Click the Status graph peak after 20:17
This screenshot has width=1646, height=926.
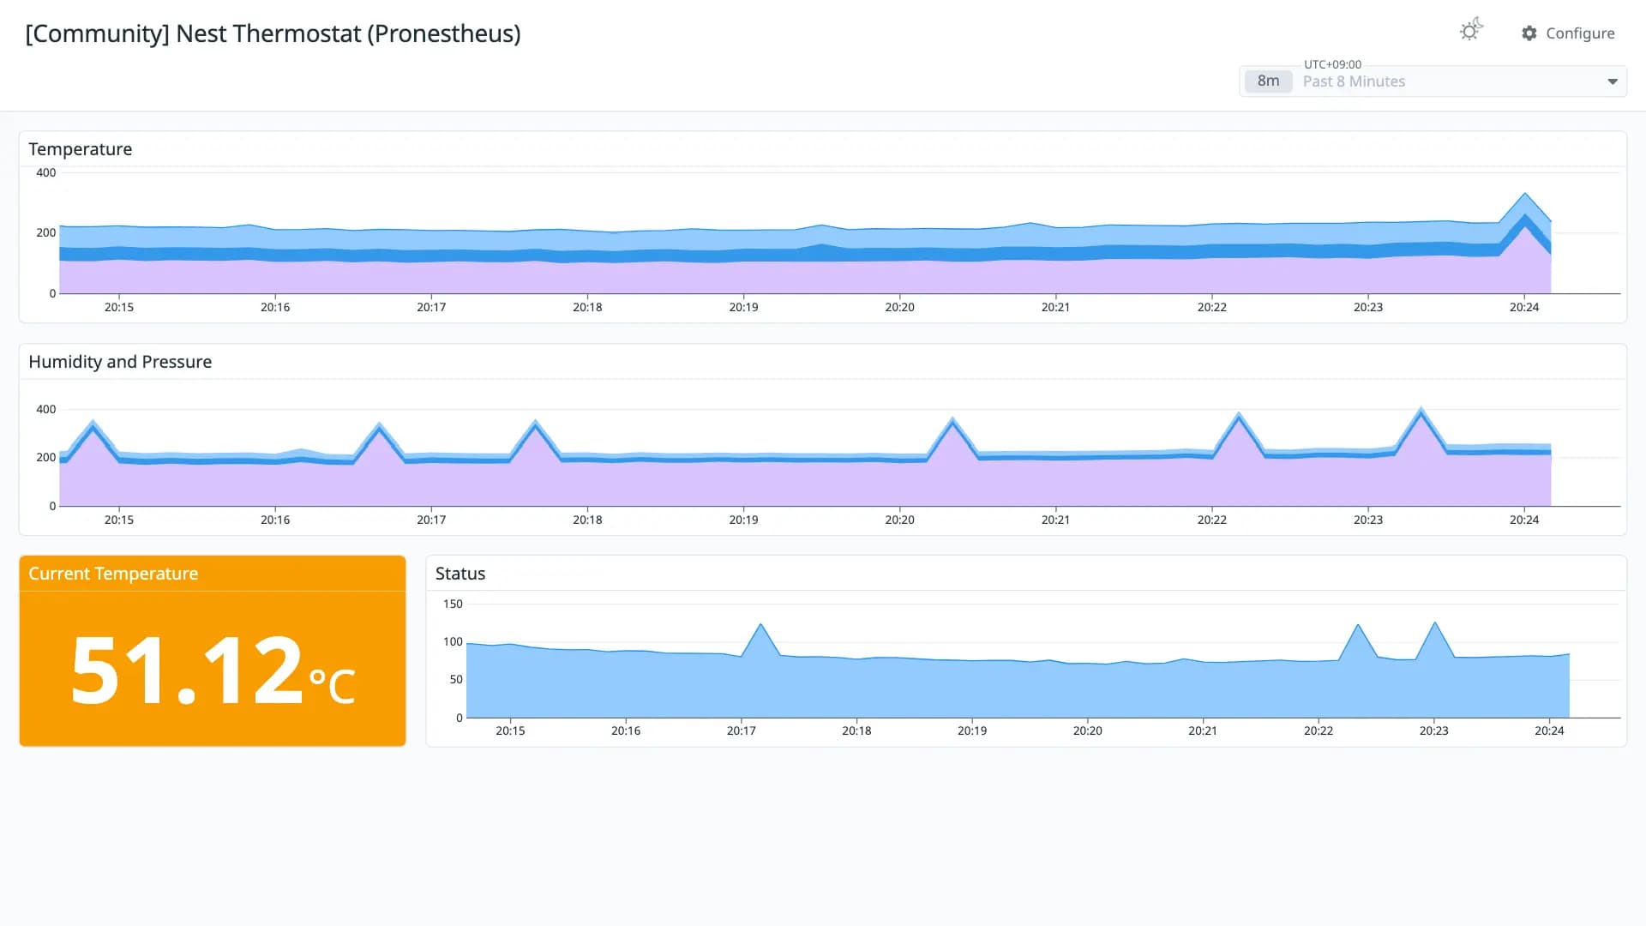pos(760,625)
